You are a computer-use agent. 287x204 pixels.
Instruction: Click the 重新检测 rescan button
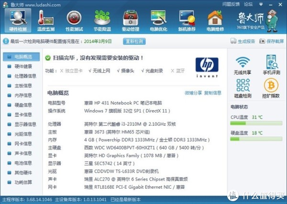[134, 41]
